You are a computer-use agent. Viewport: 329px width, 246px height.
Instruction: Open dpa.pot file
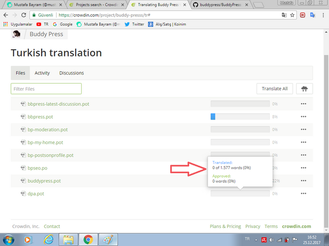click(x=36, y=194)
